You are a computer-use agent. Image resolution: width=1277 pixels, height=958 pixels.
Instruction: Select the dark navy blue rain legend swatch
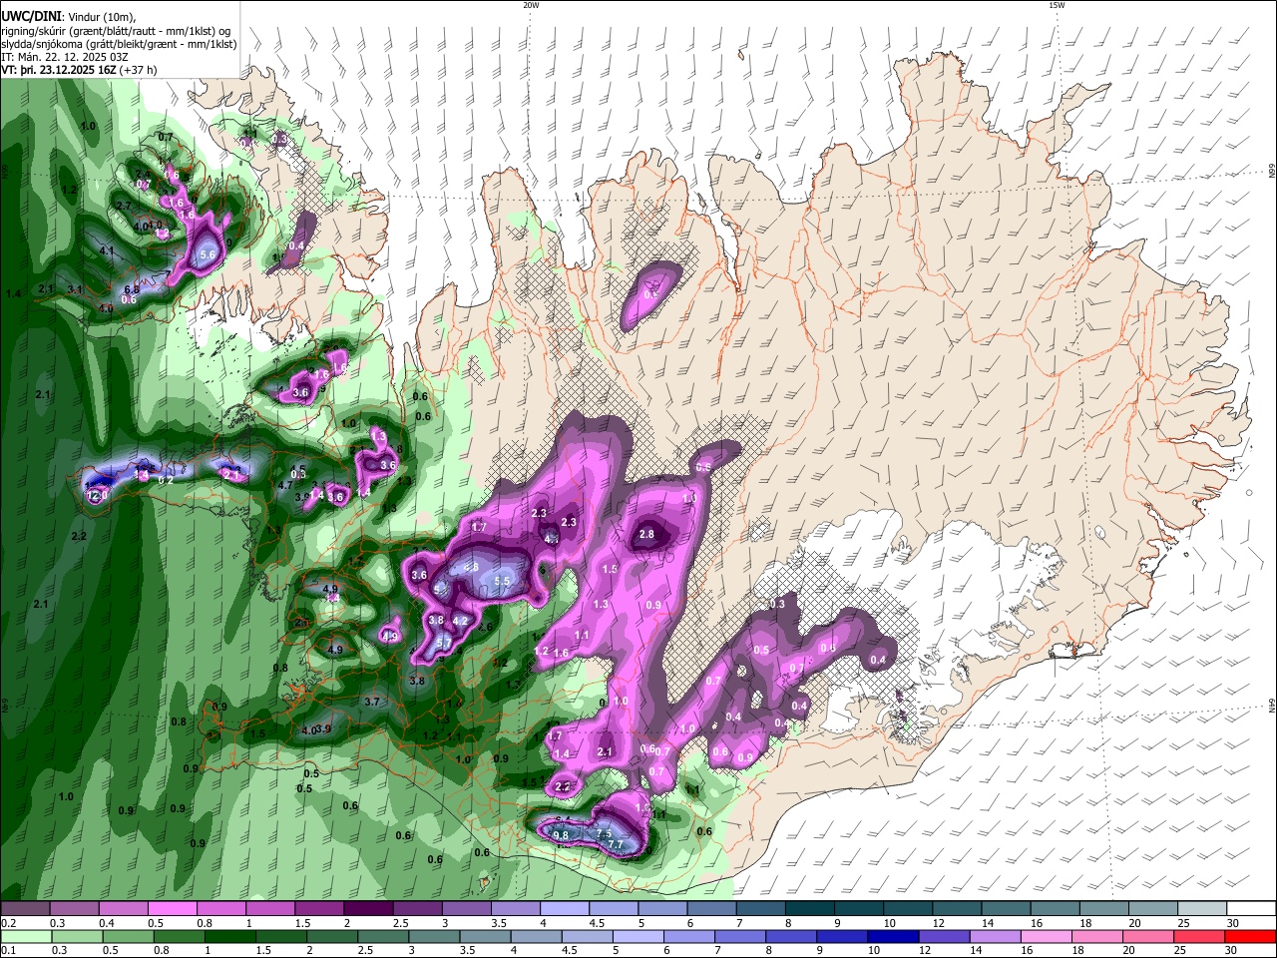891,937
